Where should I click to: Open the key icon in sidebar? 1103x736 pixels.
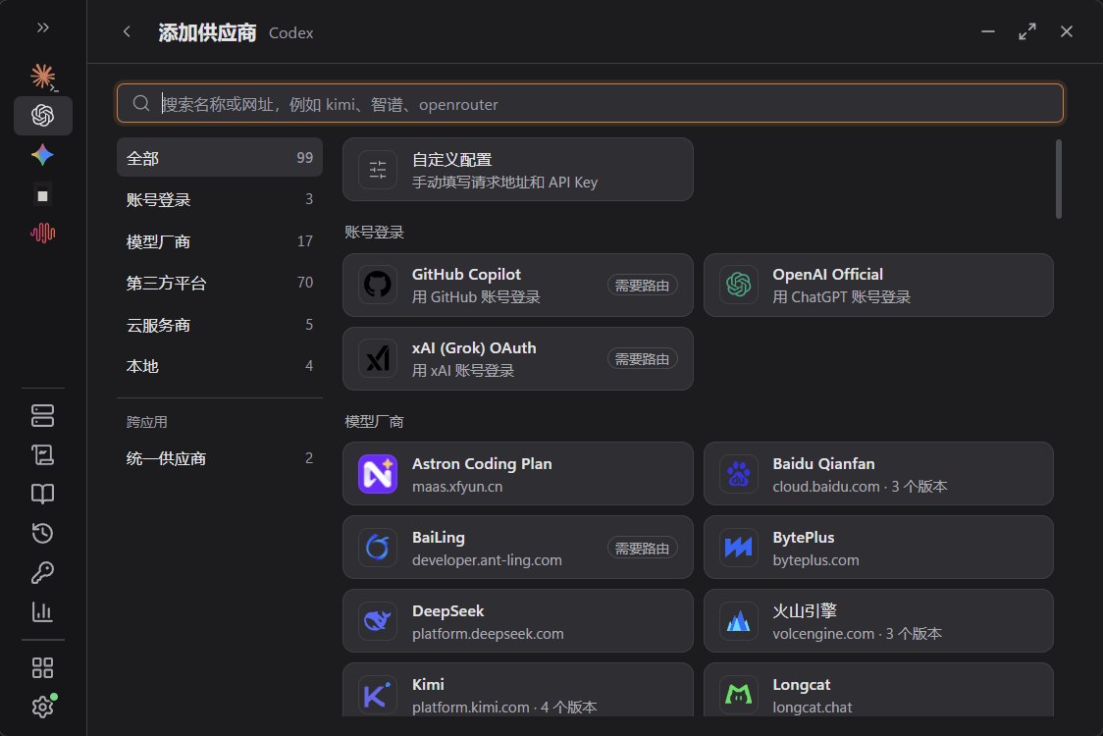43,573
